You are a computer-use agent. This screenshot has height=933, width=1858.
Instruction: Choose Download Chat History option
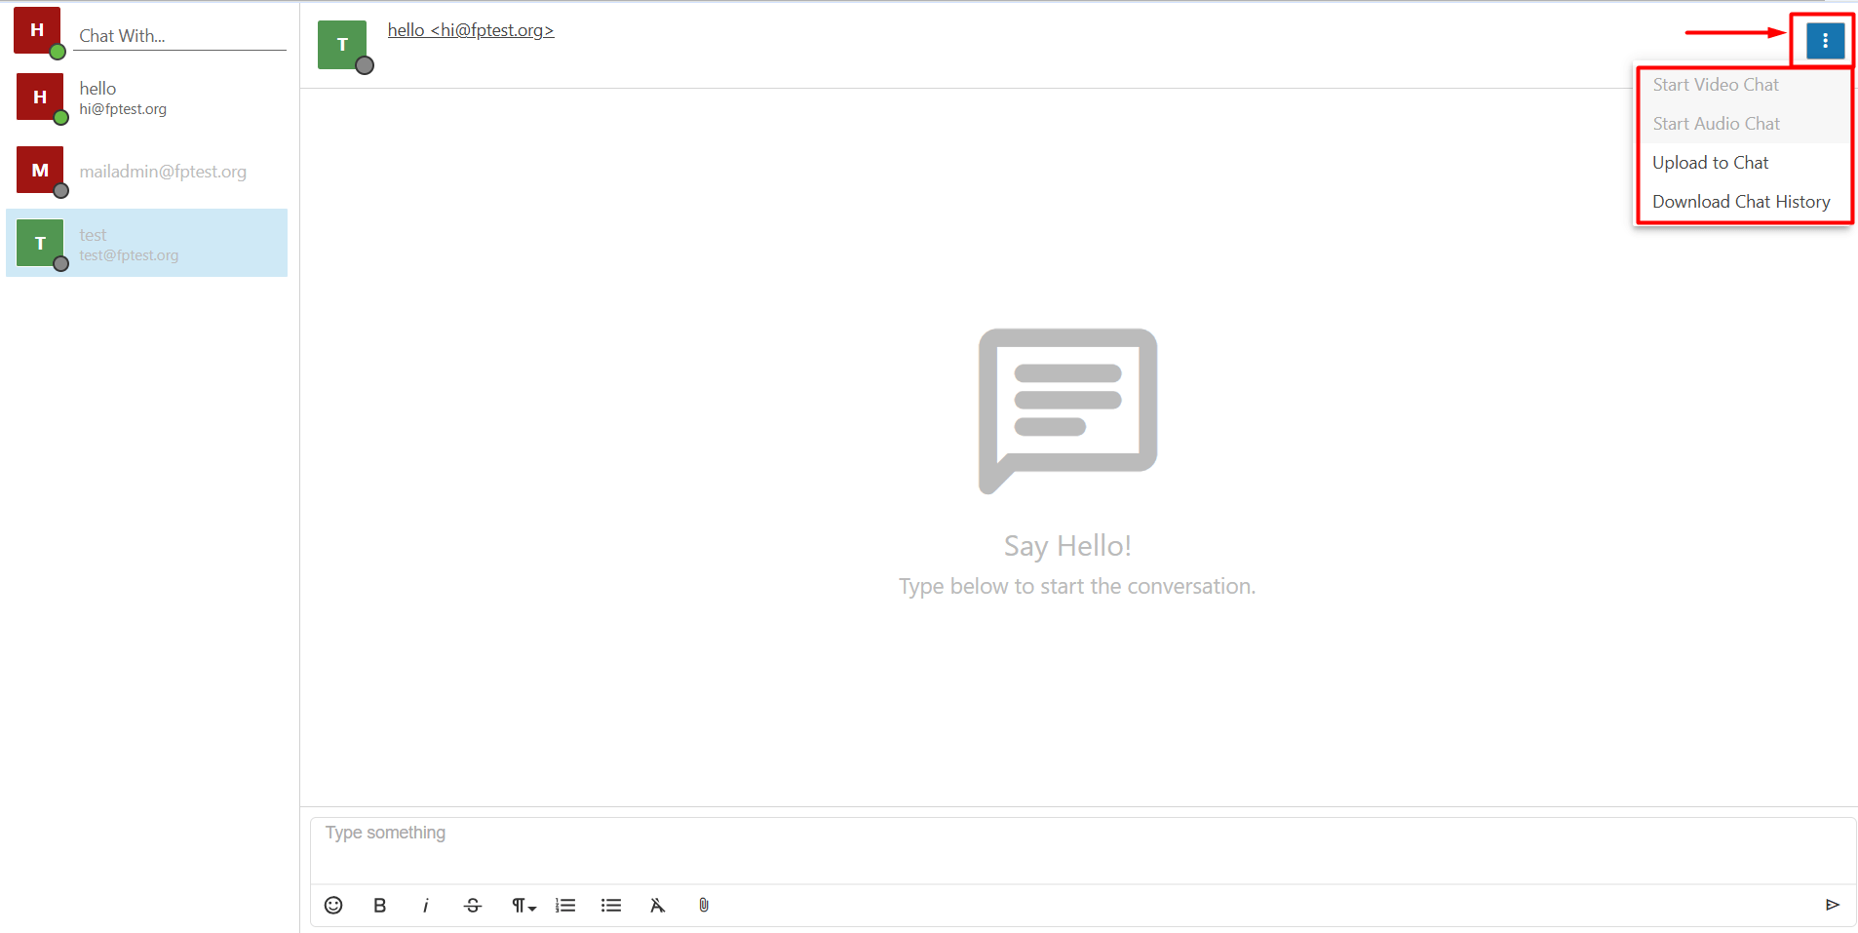(x=1741, y=202)
